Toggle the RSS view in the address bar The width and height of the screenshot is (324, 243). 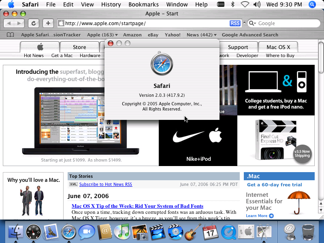click(235, 23)
